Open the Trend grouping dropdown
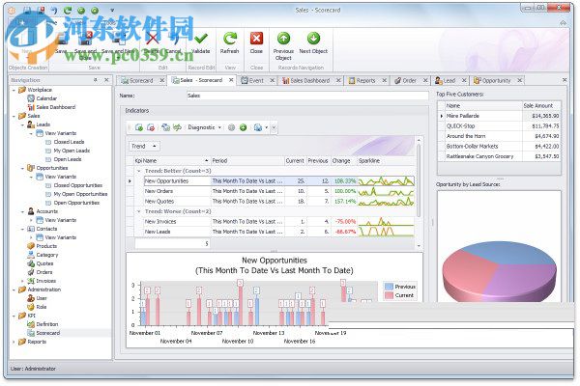The image size is (580, 386). tap(144, 147)
